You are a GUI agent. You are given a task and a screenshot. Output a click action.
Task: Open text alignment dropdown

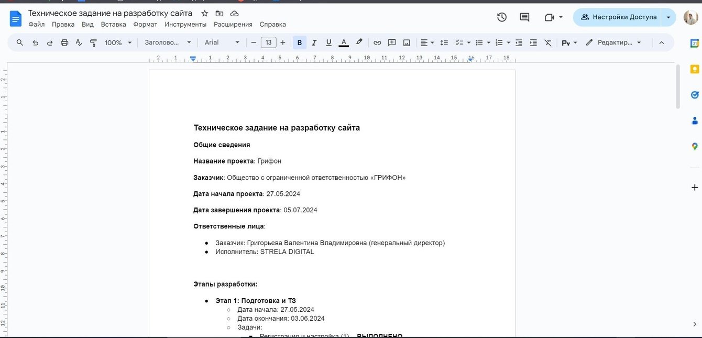click(x=427, y=42)
